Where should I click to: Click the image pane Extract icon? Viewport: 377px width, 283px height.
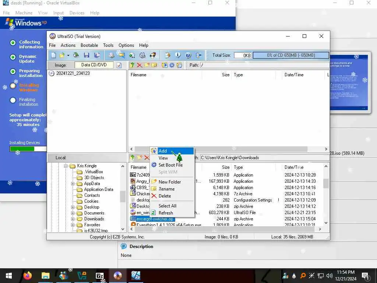click(x=165, y=65)
